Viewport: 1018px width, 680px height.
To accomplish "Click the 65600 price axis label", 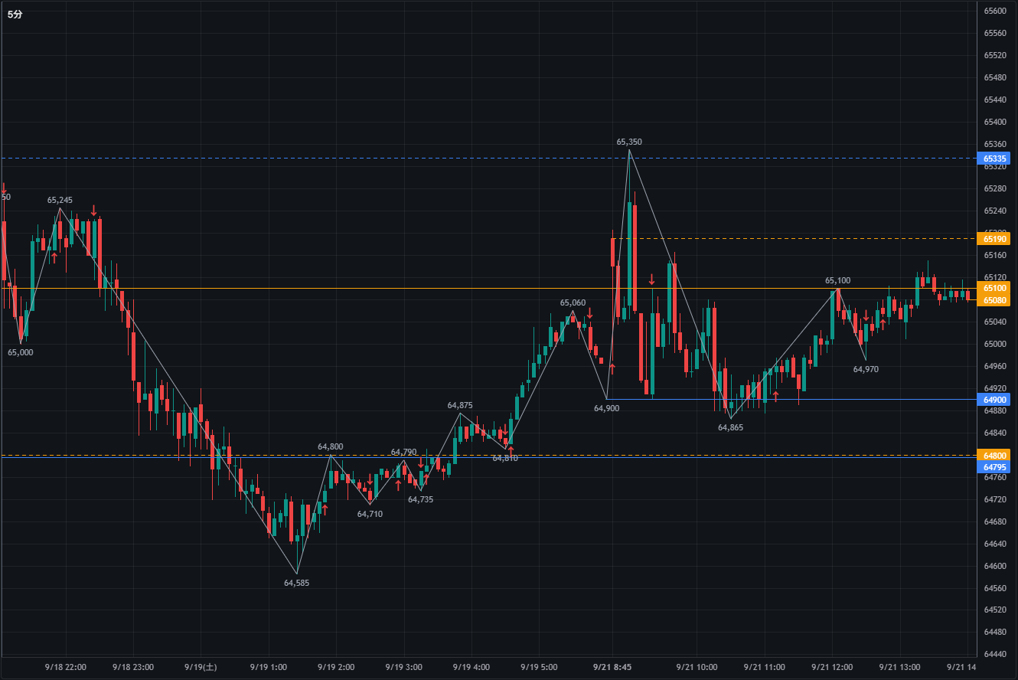I will pos(995,11).
